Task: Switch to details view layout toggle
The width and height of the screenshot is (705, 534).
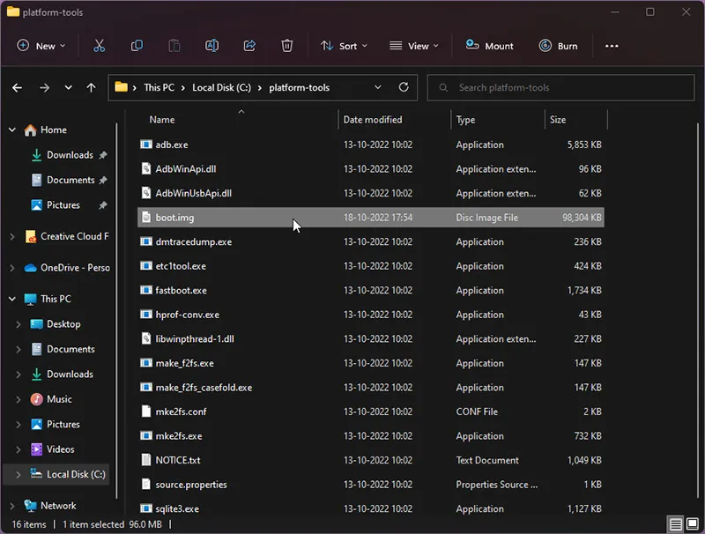Action: [676, 524]
